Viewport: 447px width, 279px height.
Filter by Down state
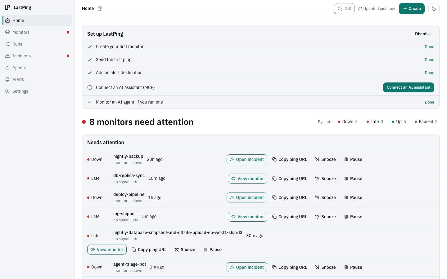tap(348, 122)
